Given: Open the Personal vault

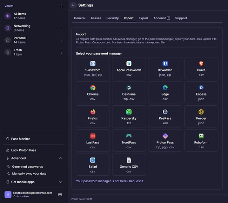Looking at the screenshot, I should click(20, 40).
